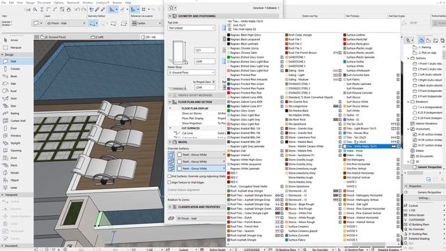Select Generic Perspective in the navigator tree
446x251 pixels.
429,167
